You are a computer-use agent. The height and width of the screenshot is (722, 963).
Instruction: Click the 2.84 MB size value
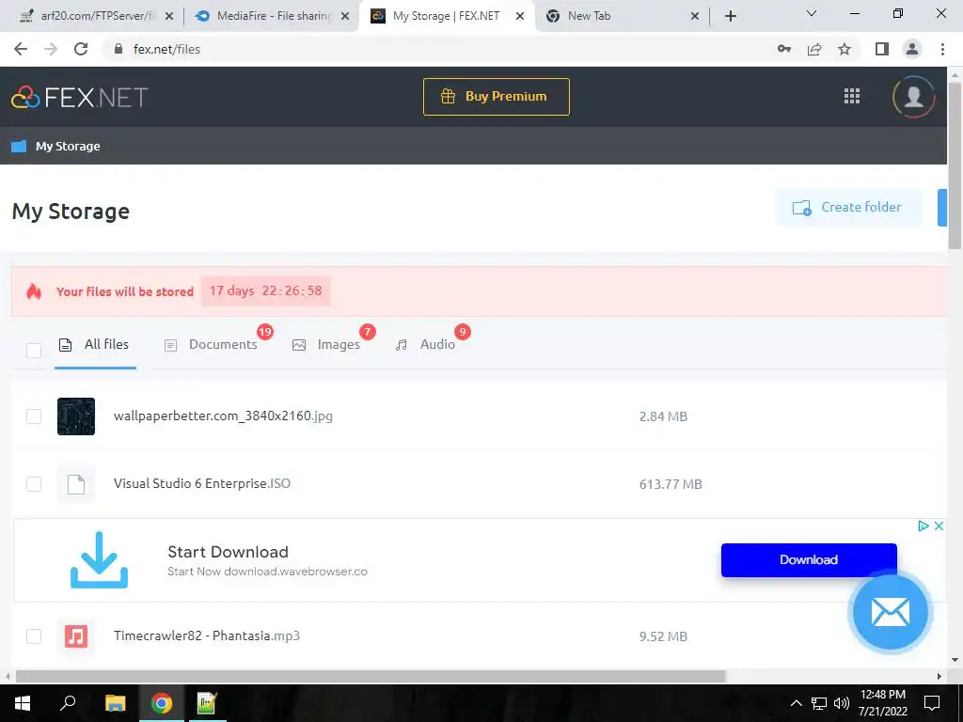point(663,416)
